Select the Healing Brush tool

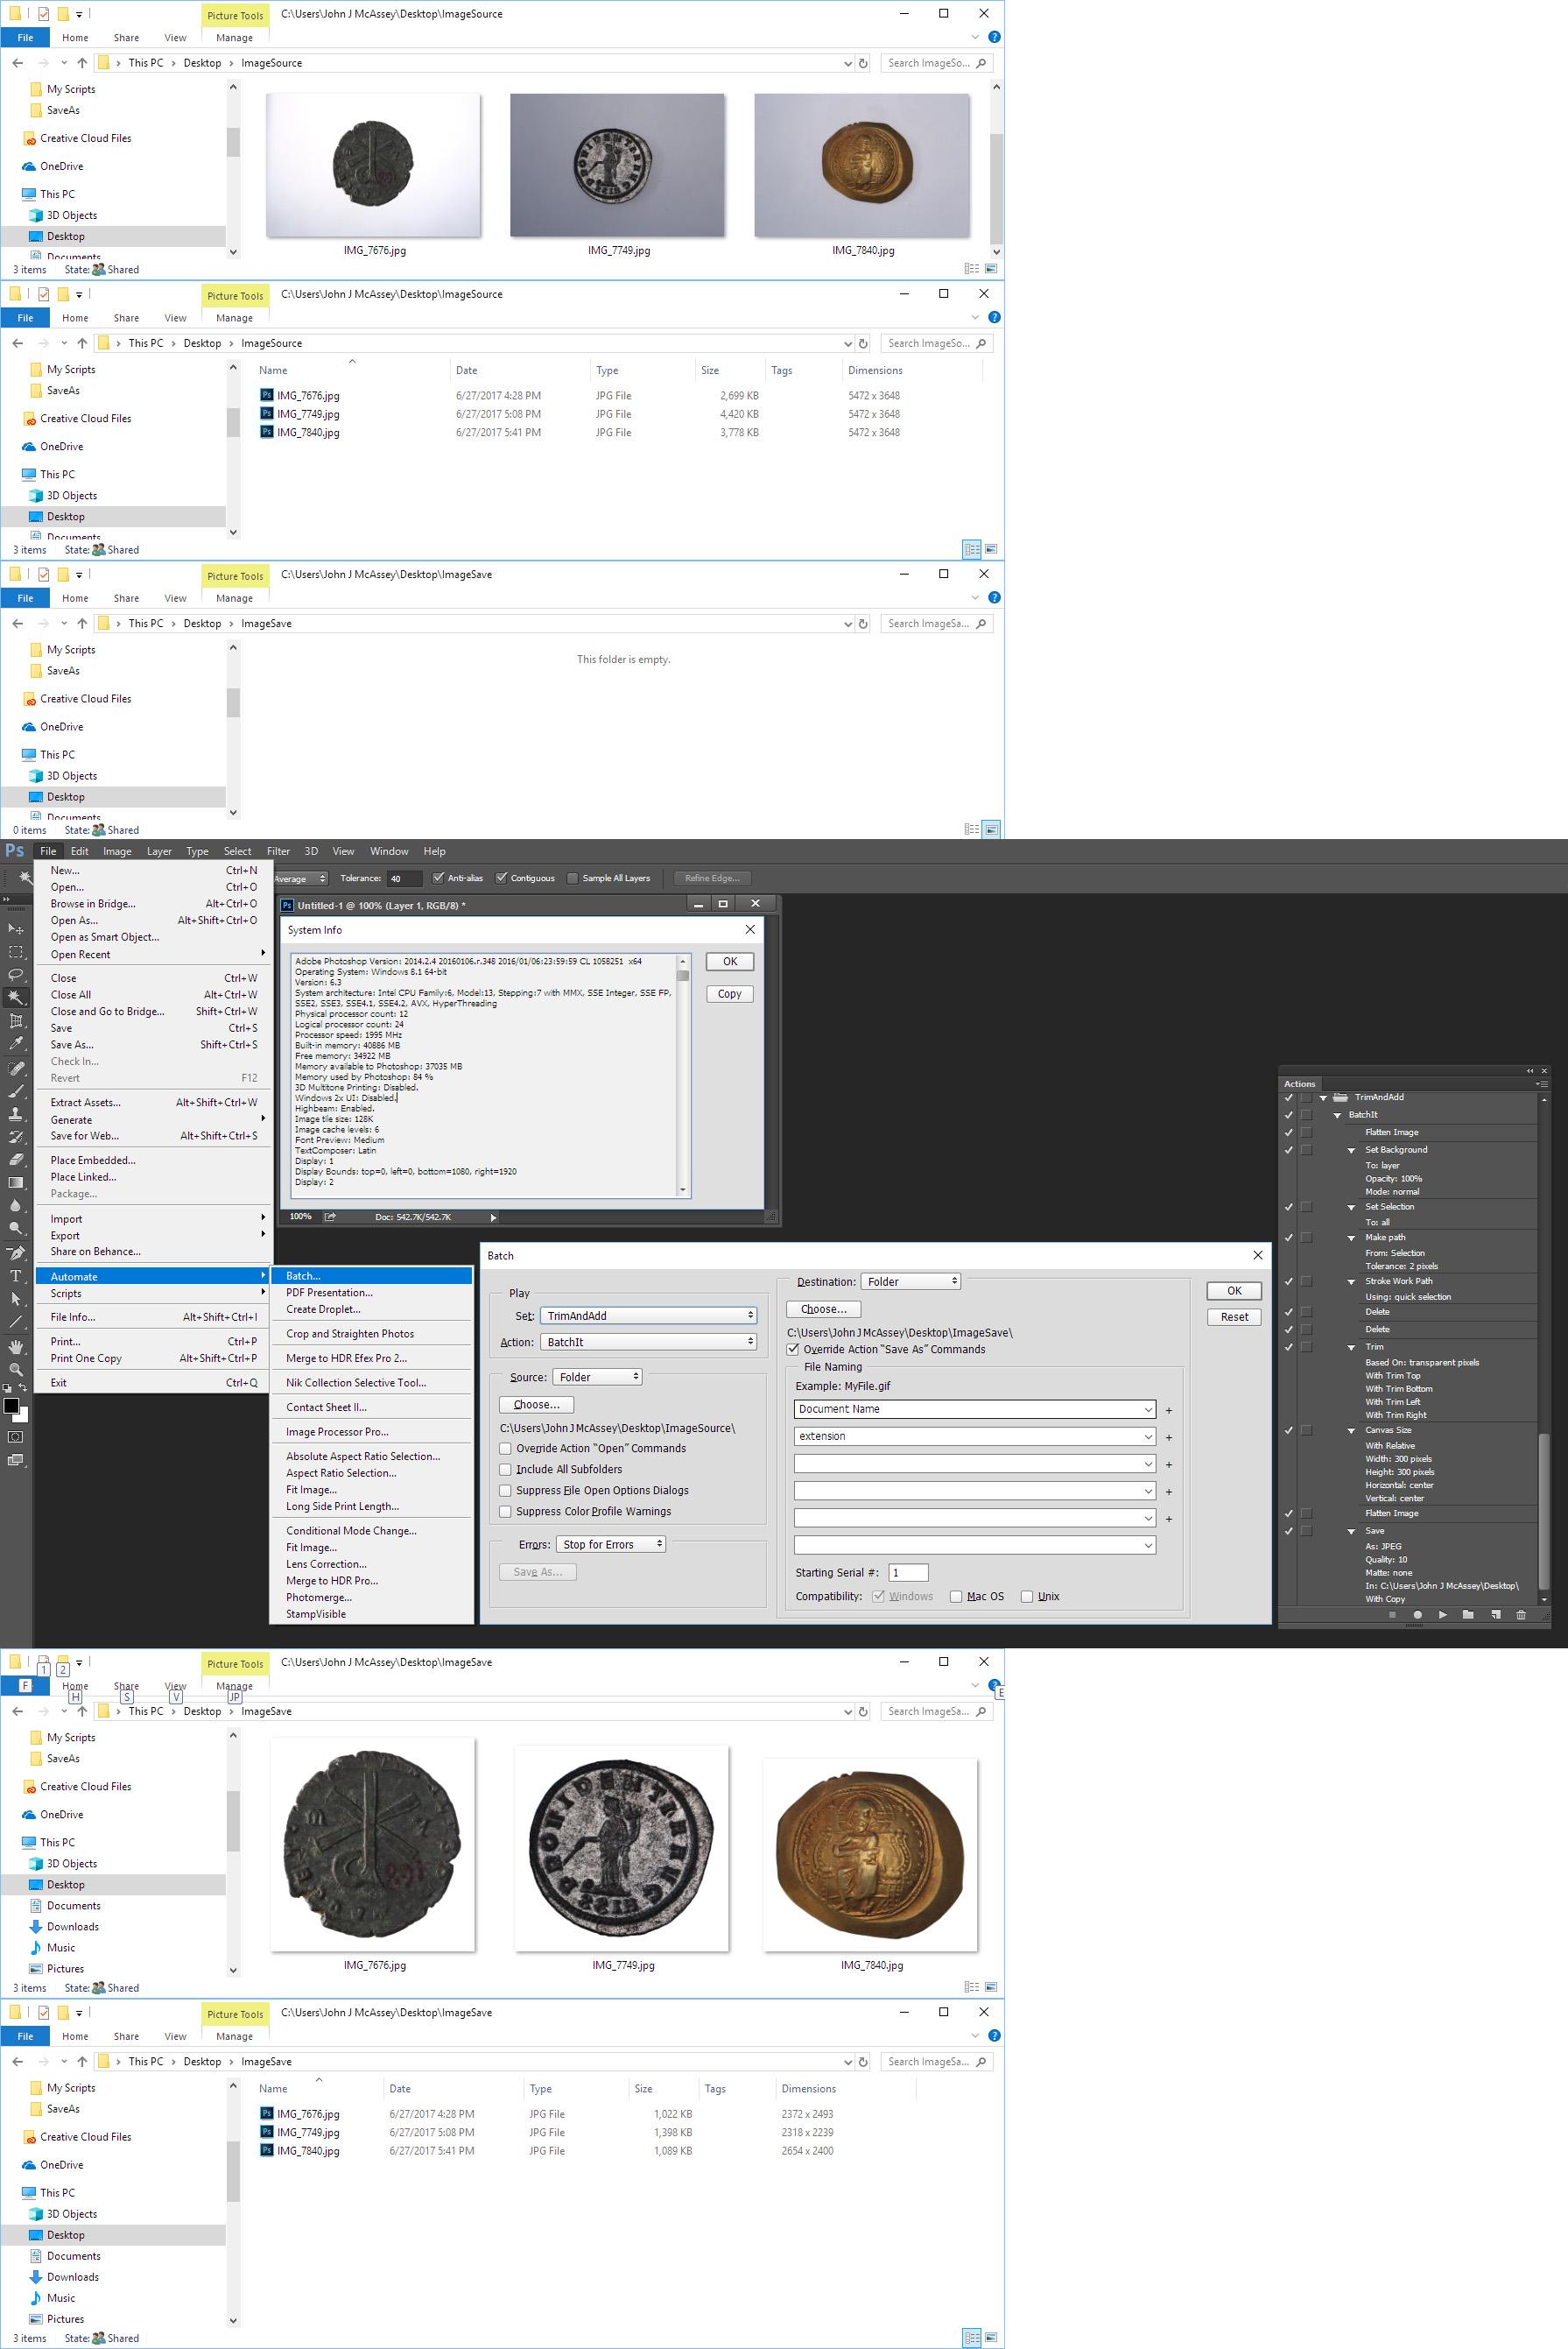click(16, 1069)
